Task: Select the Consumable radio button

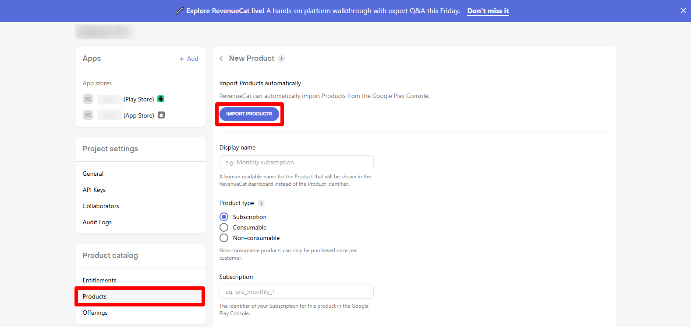Action: [224, 227]
